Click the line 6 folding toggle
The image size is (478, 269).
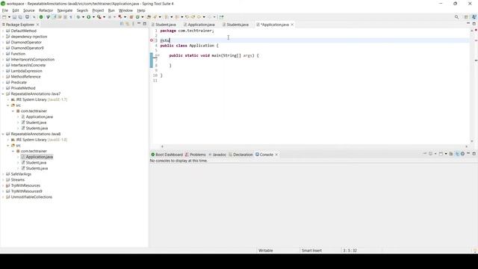click(x=158, y=55)
